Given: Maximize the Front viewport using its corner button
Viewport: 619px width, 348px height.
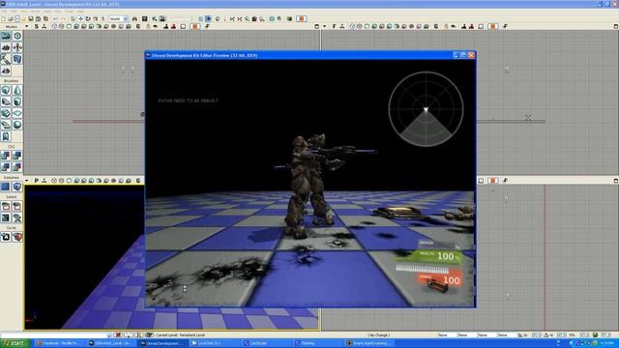Looking at the screenshot, I should pyautogui.click(x=616, y=26).
